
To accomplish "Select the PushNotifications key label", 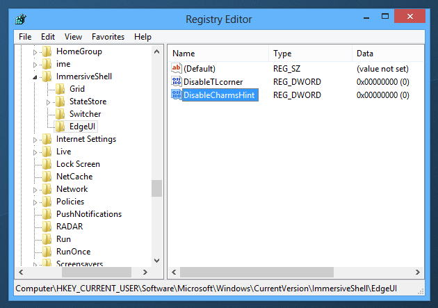I will 89,214.
